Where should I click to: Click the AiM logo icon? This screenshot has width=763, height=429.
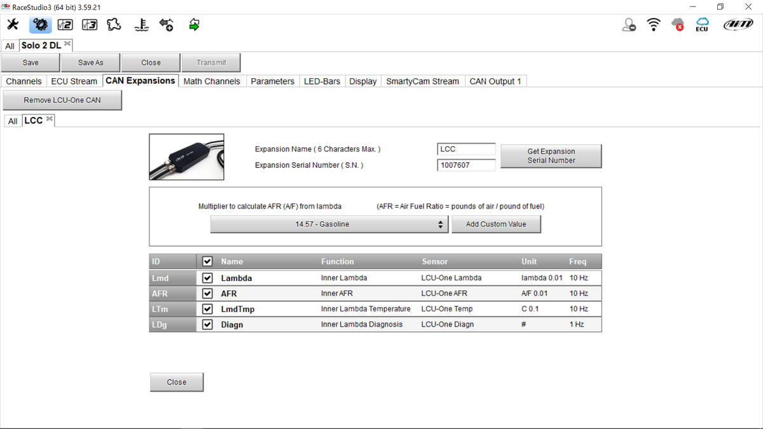tap(738, 25)
